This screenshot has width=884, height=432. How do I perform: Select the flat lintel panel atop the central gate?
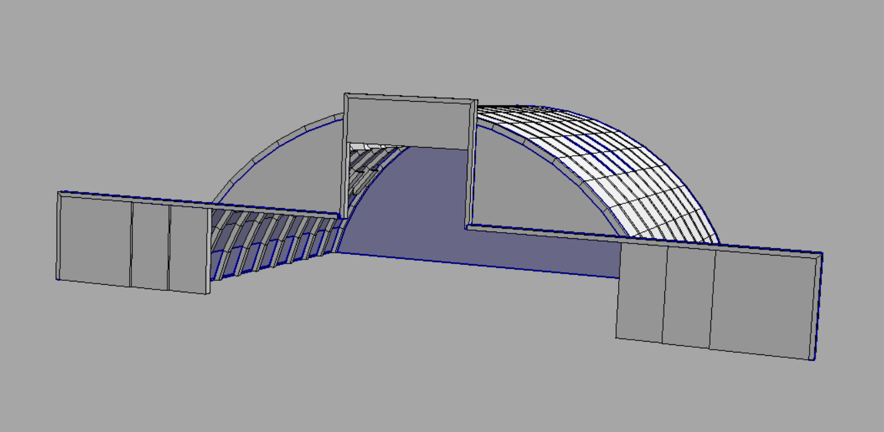(409, 123)
